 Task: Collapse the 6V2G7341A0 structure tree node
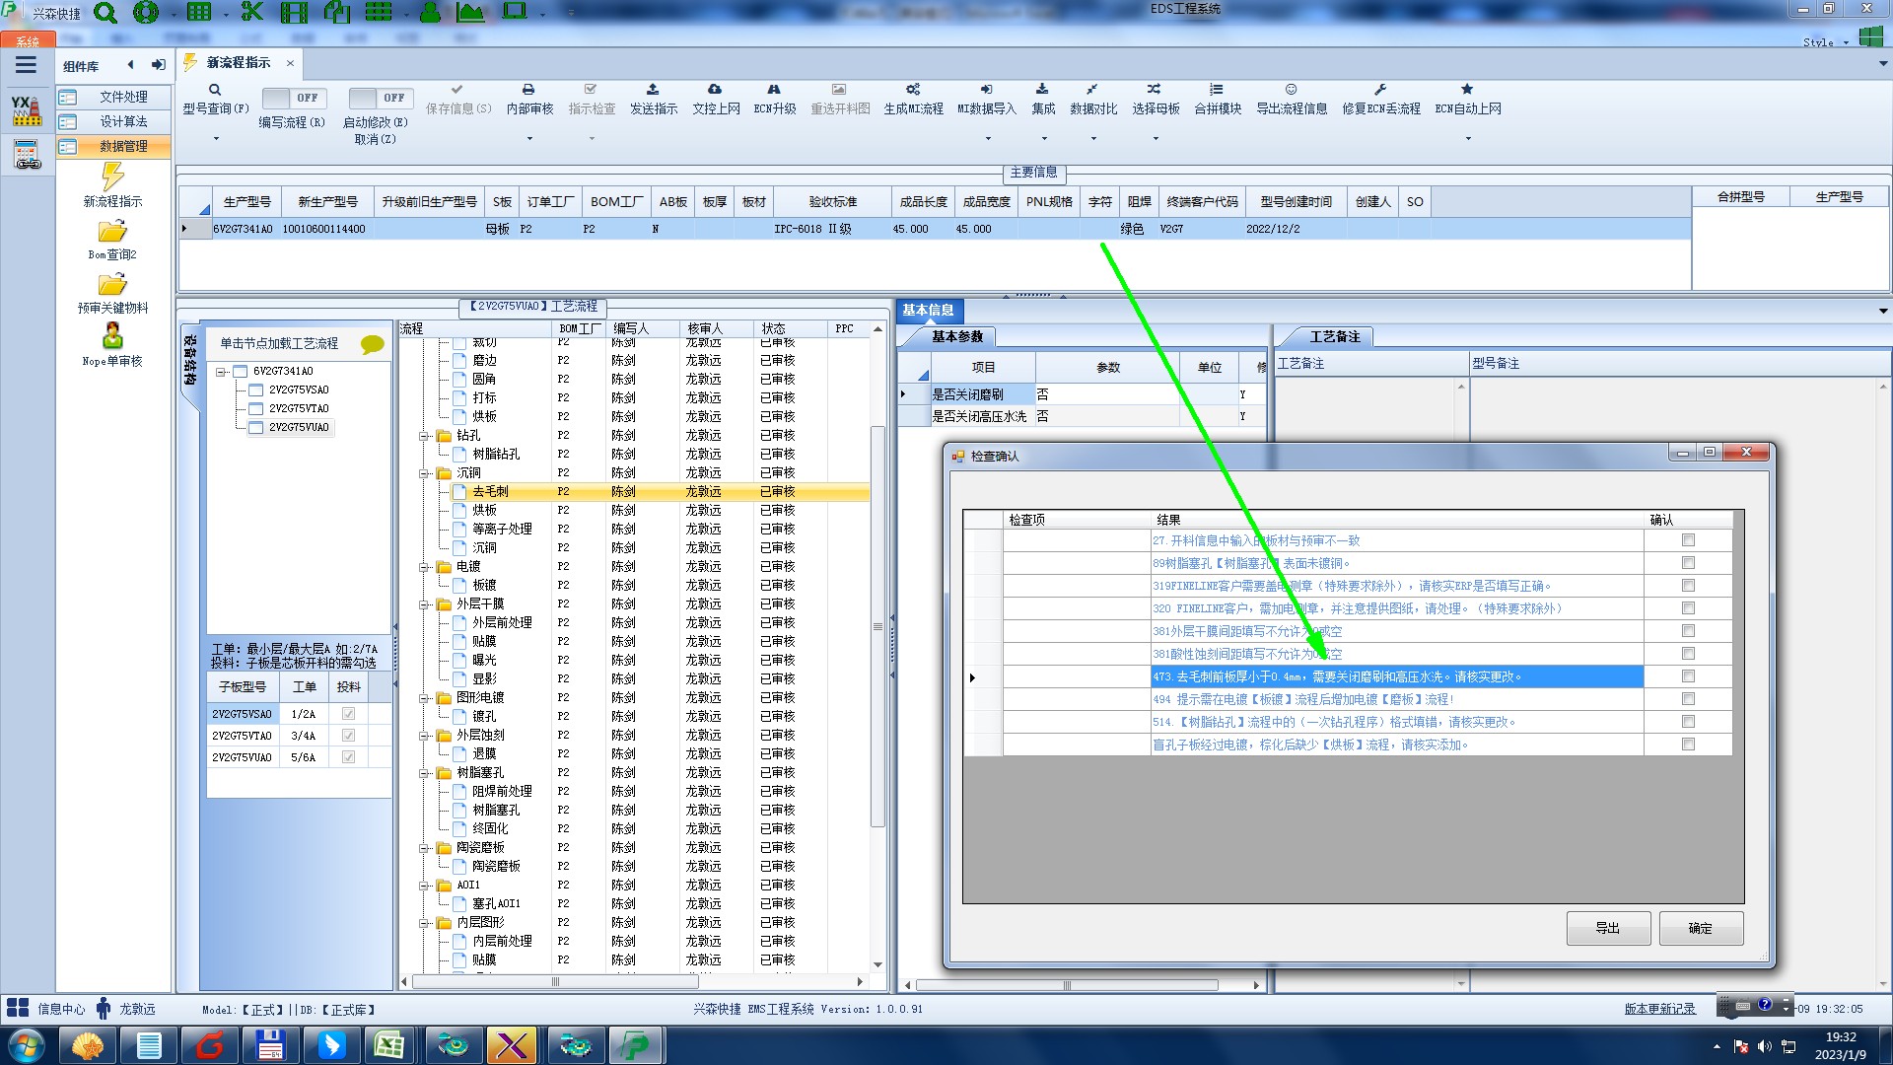point(222,372)
